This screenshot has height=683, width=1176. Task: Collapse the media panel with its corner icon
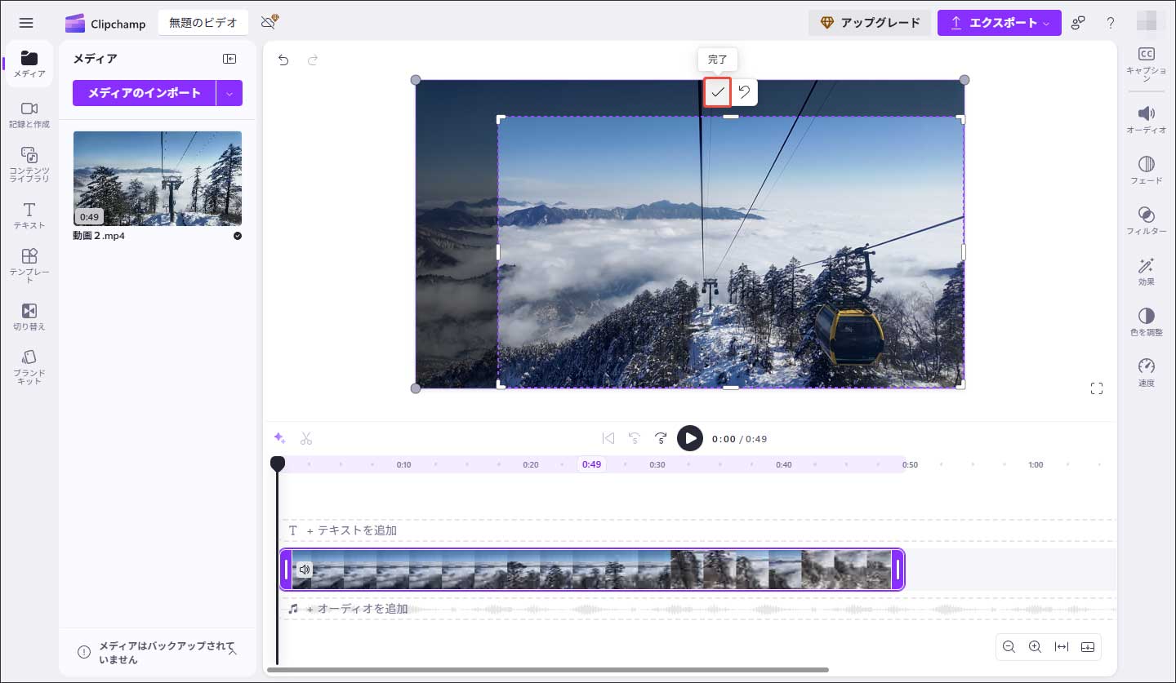[229, 58]
